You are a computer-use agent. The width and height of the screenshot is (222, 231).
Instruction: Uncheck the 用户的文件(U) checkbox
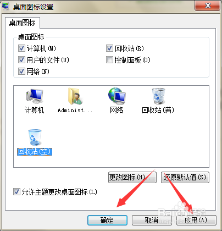click(x=21, y=60)
